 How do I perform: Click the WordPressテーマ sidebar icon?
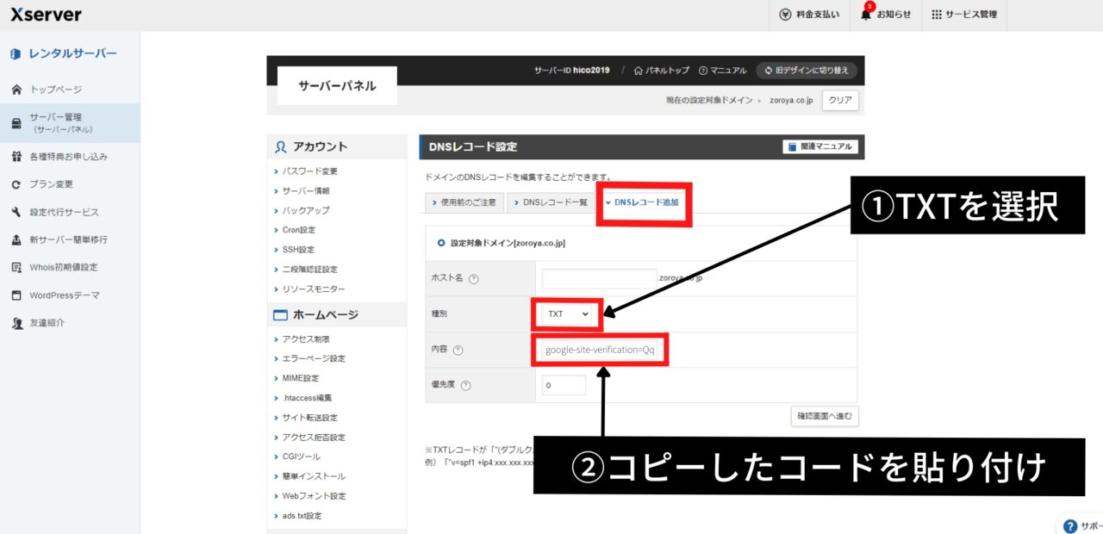(x=16, y=295)
